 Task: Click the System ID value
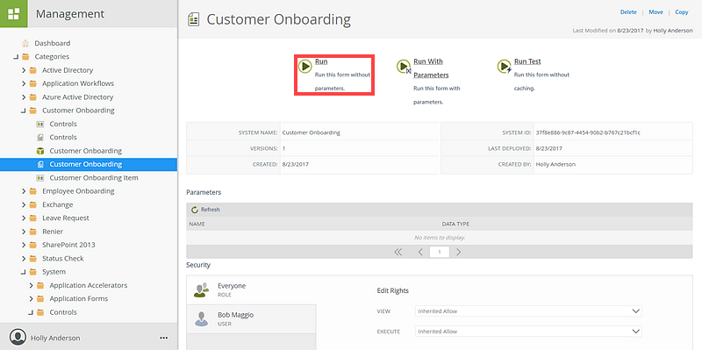coord(588,133)
